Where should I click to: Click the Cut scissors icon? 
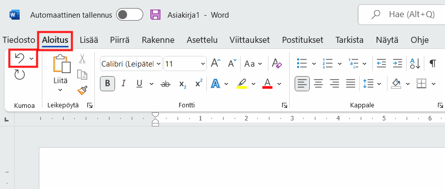(x=82, y=58)
